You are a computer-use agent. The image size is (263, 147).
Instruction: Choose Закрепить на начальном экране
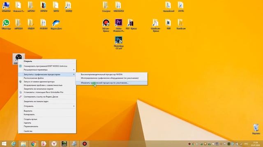pyautogui.click(x=47, y=89)
